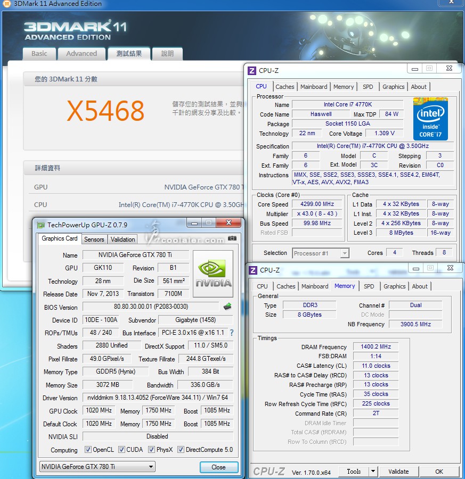Click the Validate button in CPU-Z
Viewport: 465px width, 479px height.
(x=398, y=472)
